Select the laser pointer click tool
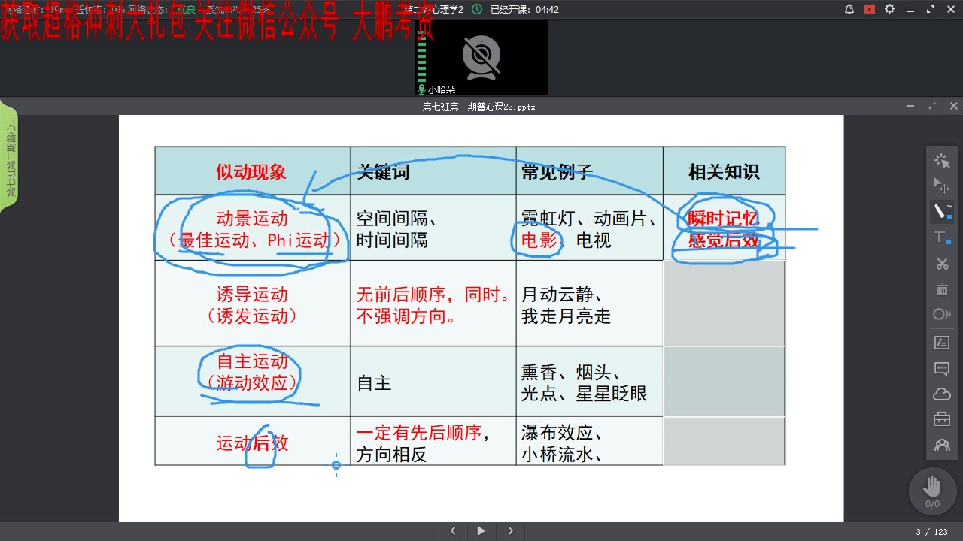The height and width of the screenshot is (541, 963). click(942, 161)
